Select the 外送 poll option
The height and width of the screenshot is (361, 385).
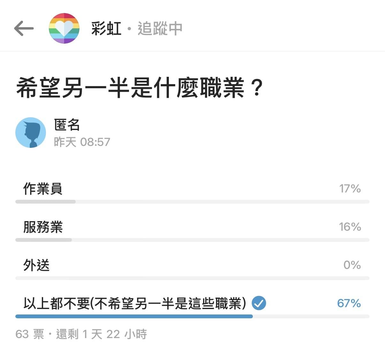192,269
